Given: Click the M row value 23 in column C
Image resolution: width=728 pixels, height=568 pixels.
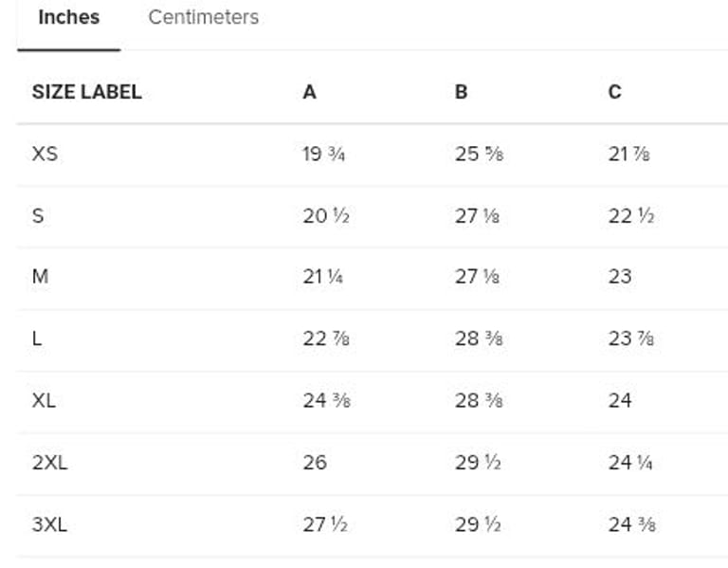Looking at the screenshot, I should tap(620, 277).
